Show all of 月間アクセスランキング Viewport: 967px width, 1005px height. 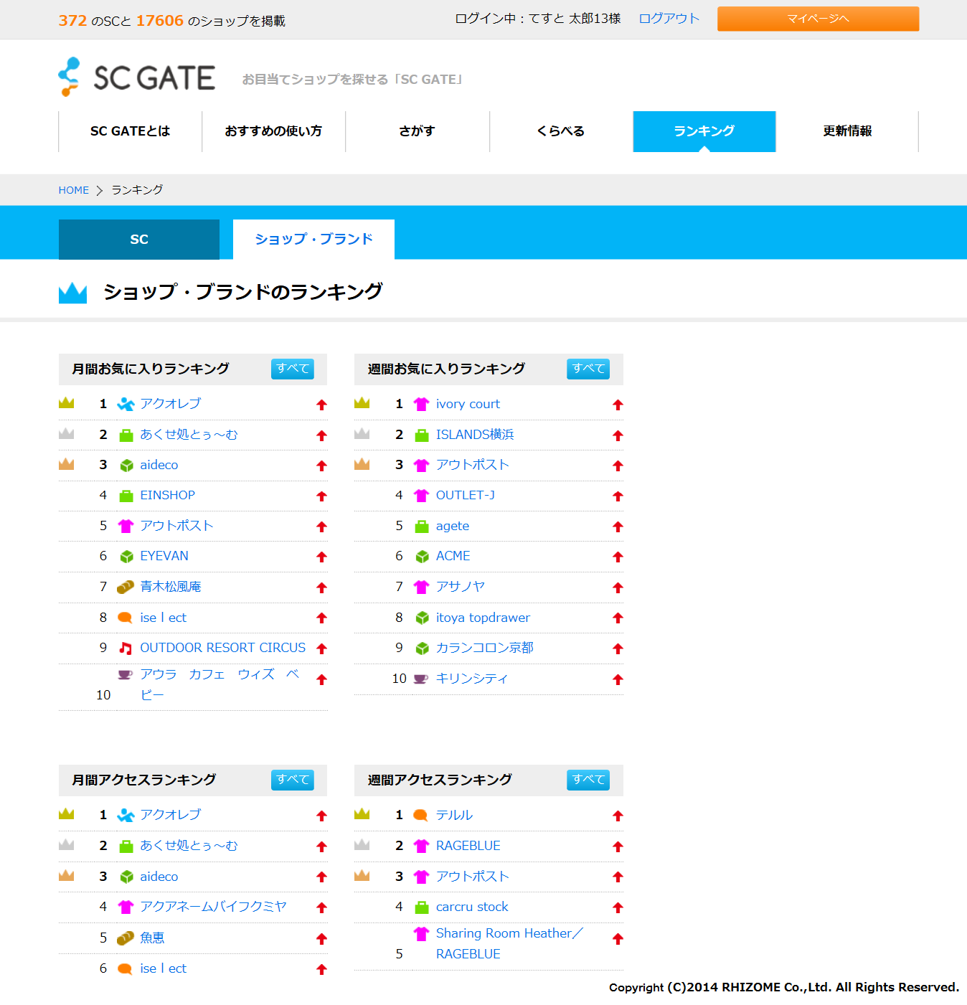point(293,780)
